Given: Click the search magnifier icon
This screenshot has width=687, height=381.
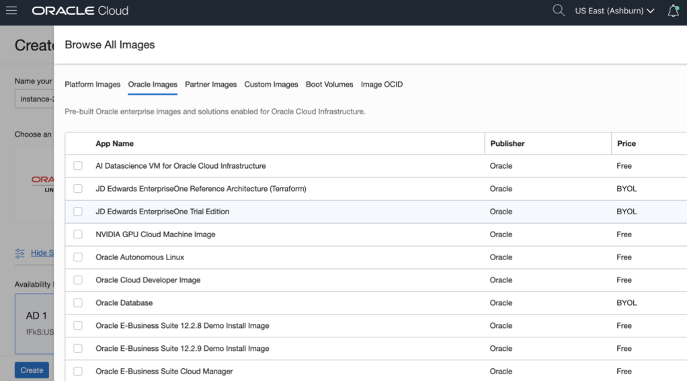Looking at the screenshot, I should (x=558, y=11).
